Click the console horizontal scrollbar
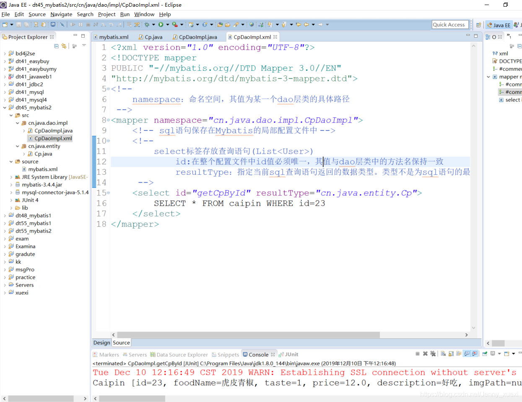 click(132, 399)
